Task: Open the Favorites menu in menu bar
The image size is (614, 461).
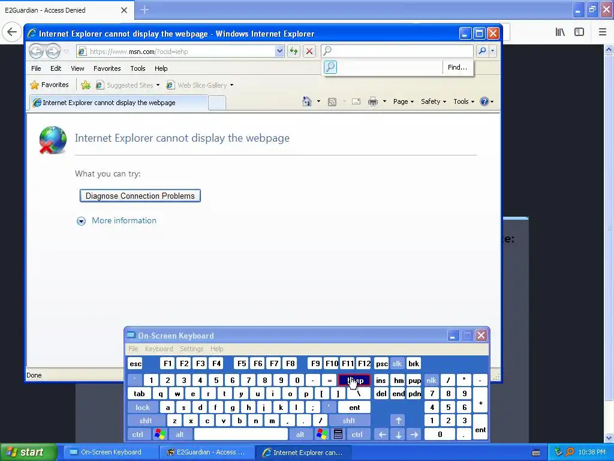Action: 107,68
